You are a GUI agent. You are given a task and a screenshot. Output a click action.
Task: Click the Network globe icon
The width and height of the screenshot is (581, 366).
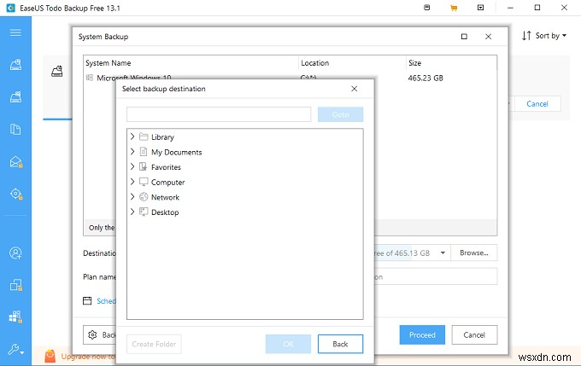pyautogui.click(x=144, y=197)
